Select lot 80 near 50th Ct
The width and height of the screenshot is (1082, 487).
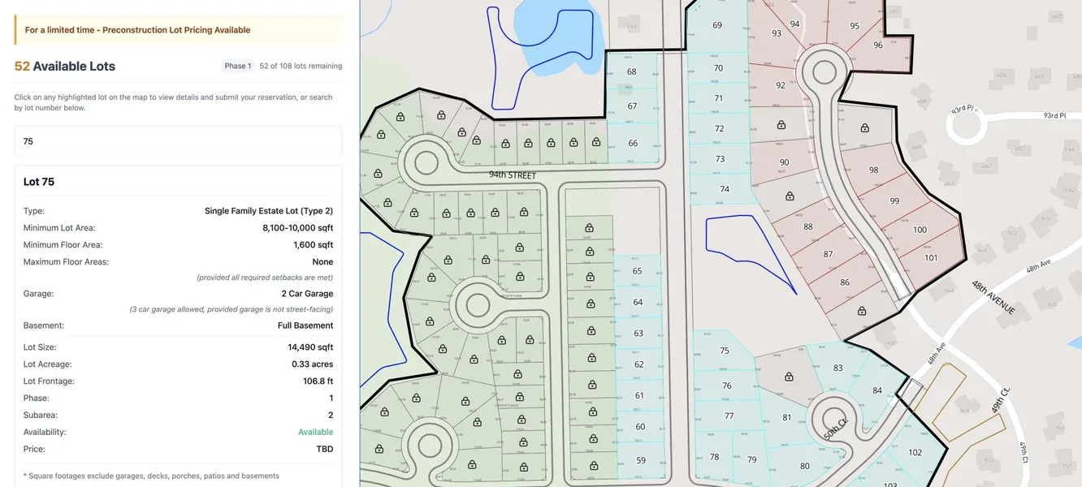(x=804, y=466)
